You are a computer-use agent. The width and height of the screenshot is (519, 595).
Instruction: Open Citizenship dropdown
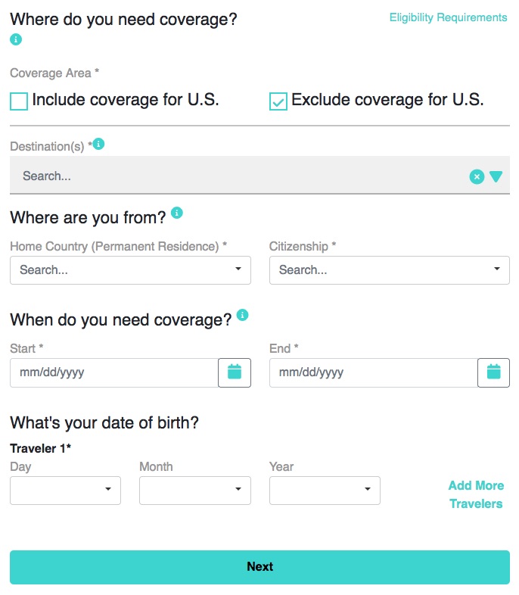pos(390,270)
